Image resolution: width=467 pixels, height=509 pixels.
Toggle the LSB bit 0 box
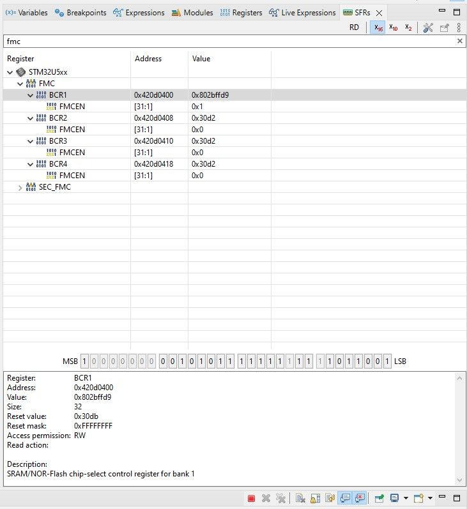pos(387,361)
